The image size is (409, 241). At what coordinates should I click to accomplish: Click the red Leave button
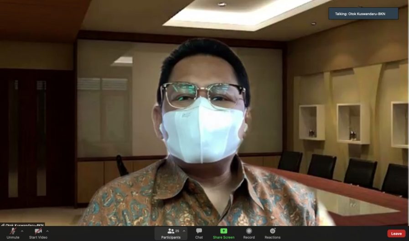click(x=396, y=234)
